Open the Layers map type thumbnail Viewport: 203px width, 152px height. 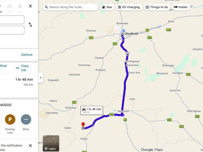click(51, 143)
